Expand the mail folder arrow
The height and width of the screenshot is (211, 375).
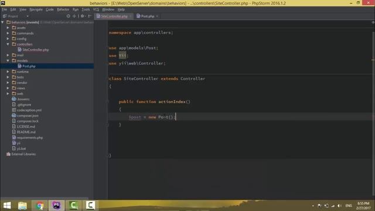pyautogui.click(x=8, y=55)
